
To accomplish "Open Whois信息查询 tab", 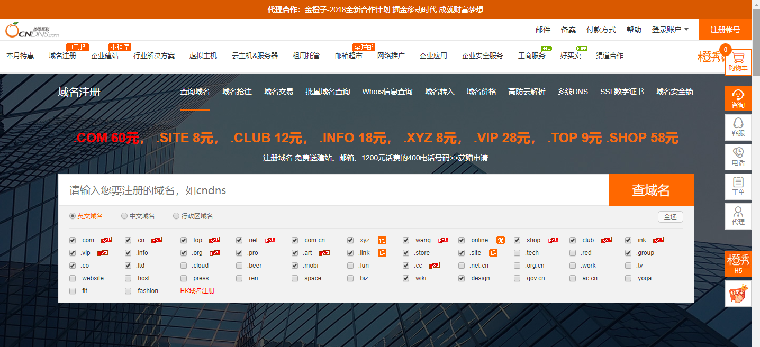I will [x=387, y=92].
